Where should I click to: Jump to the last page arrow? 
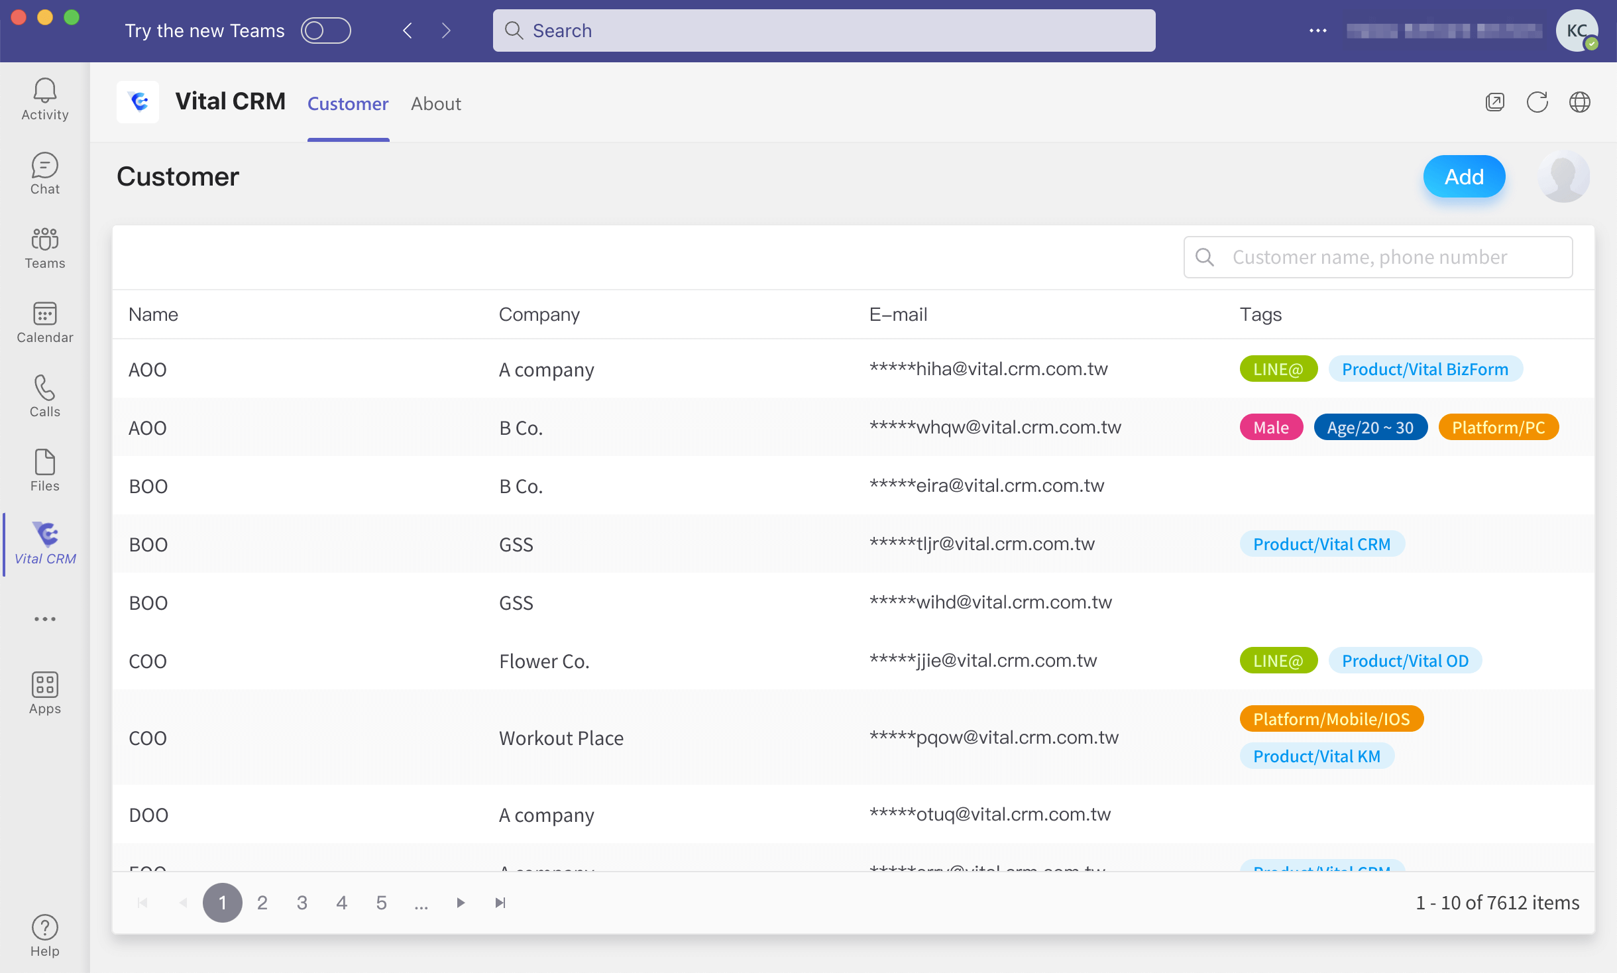tap(500, 903)
